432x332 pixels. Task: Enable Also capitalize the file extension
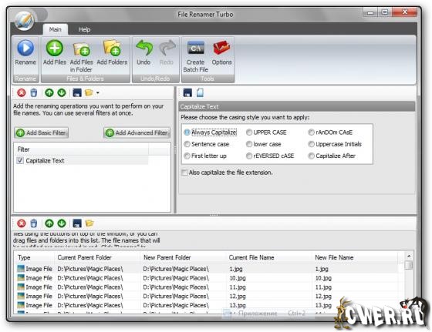184,173
